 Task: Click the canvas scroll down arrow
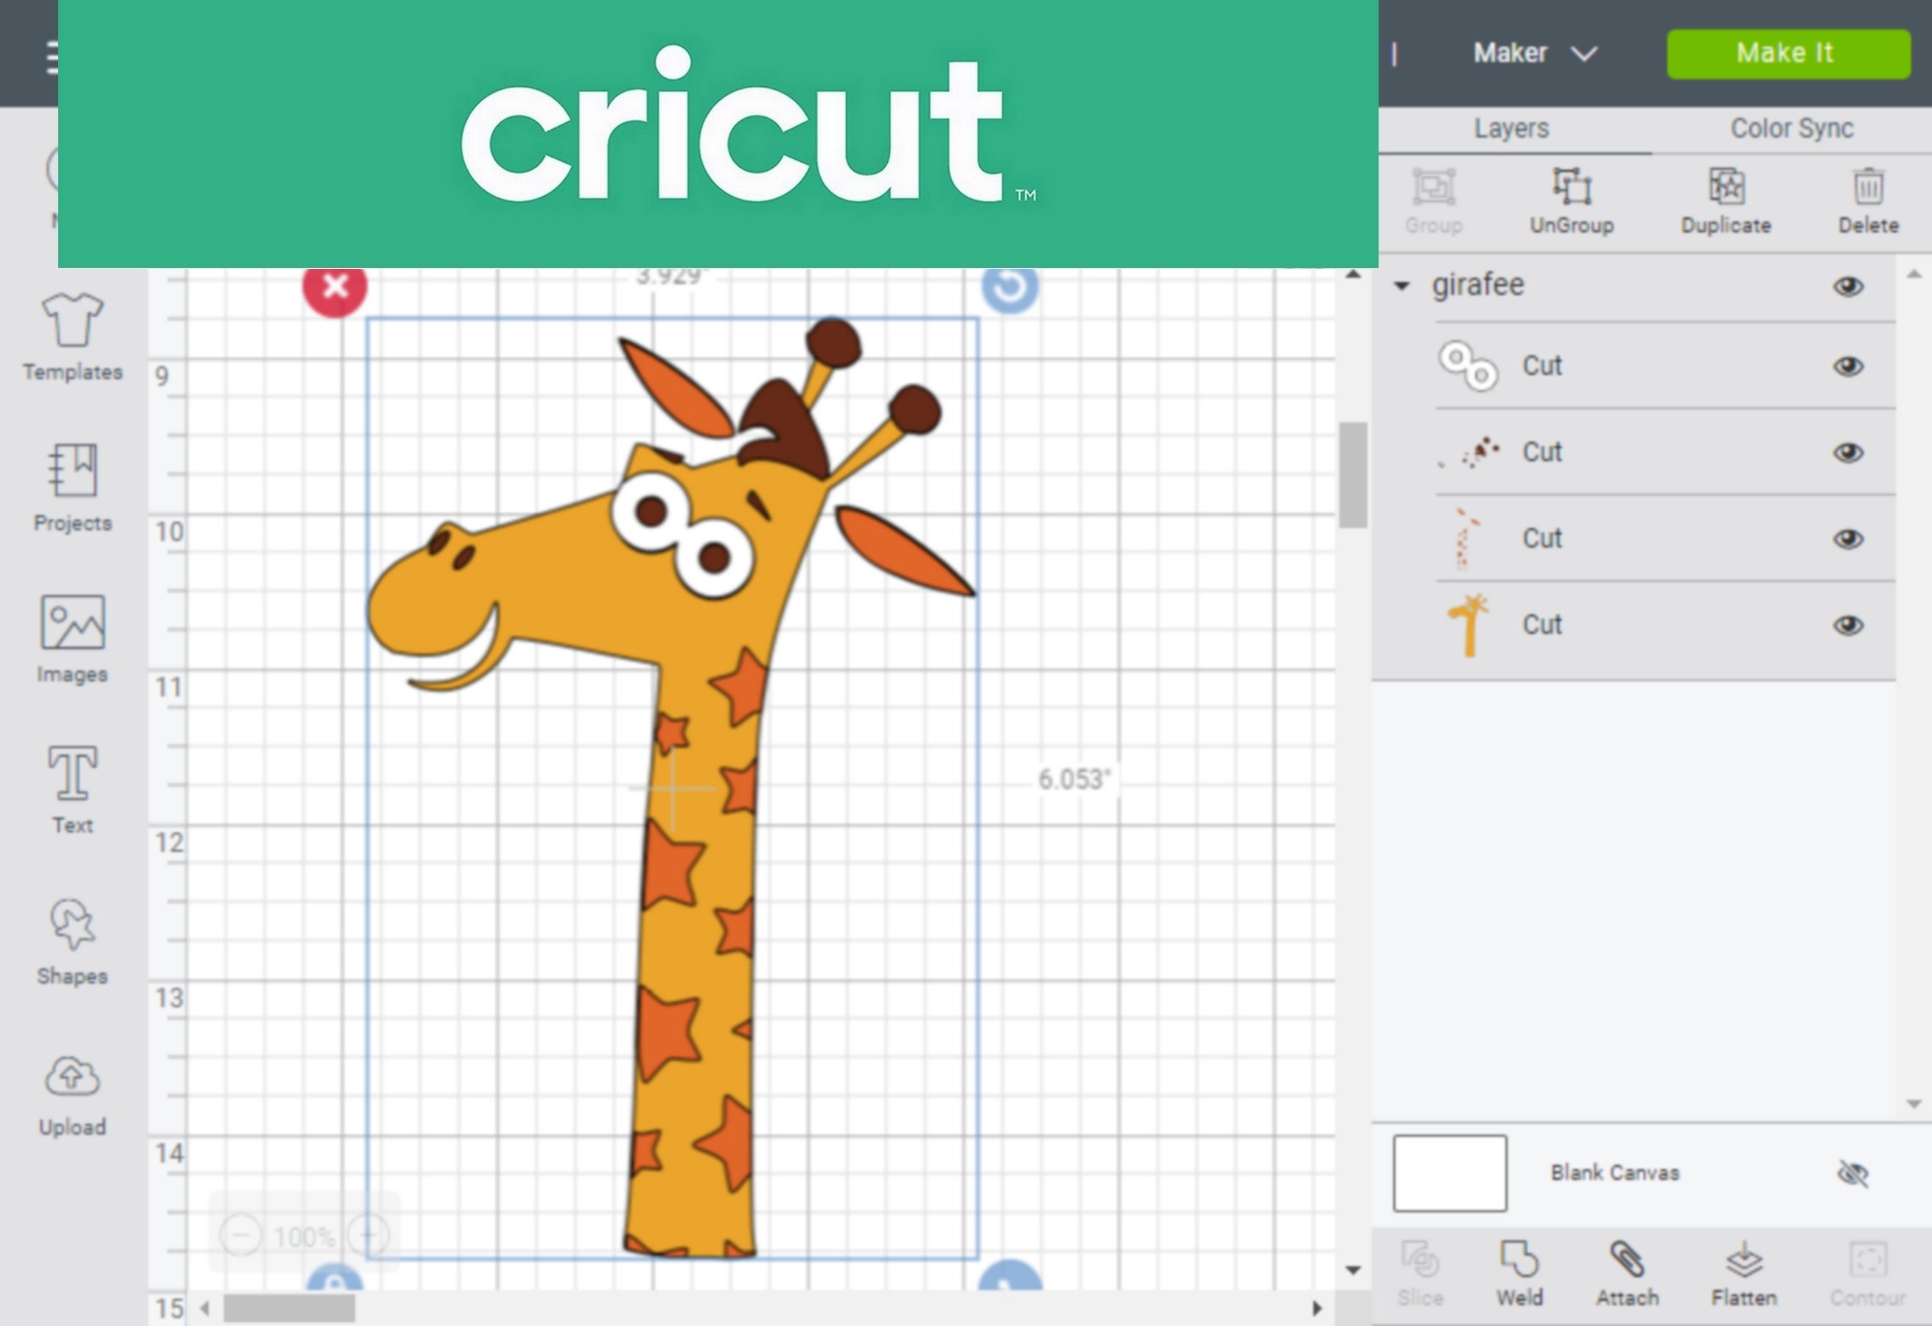click(x=1353, y=1270)
